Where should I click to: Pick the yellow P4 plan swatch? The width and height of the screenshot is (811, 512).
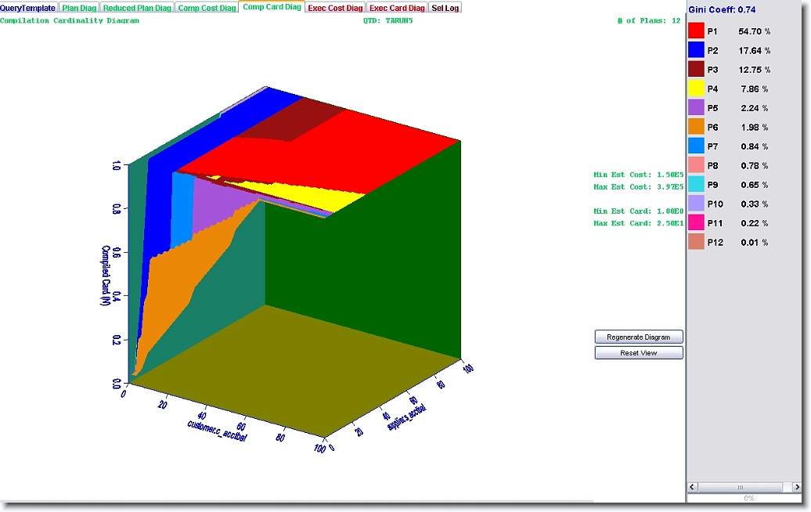[696, 88]
